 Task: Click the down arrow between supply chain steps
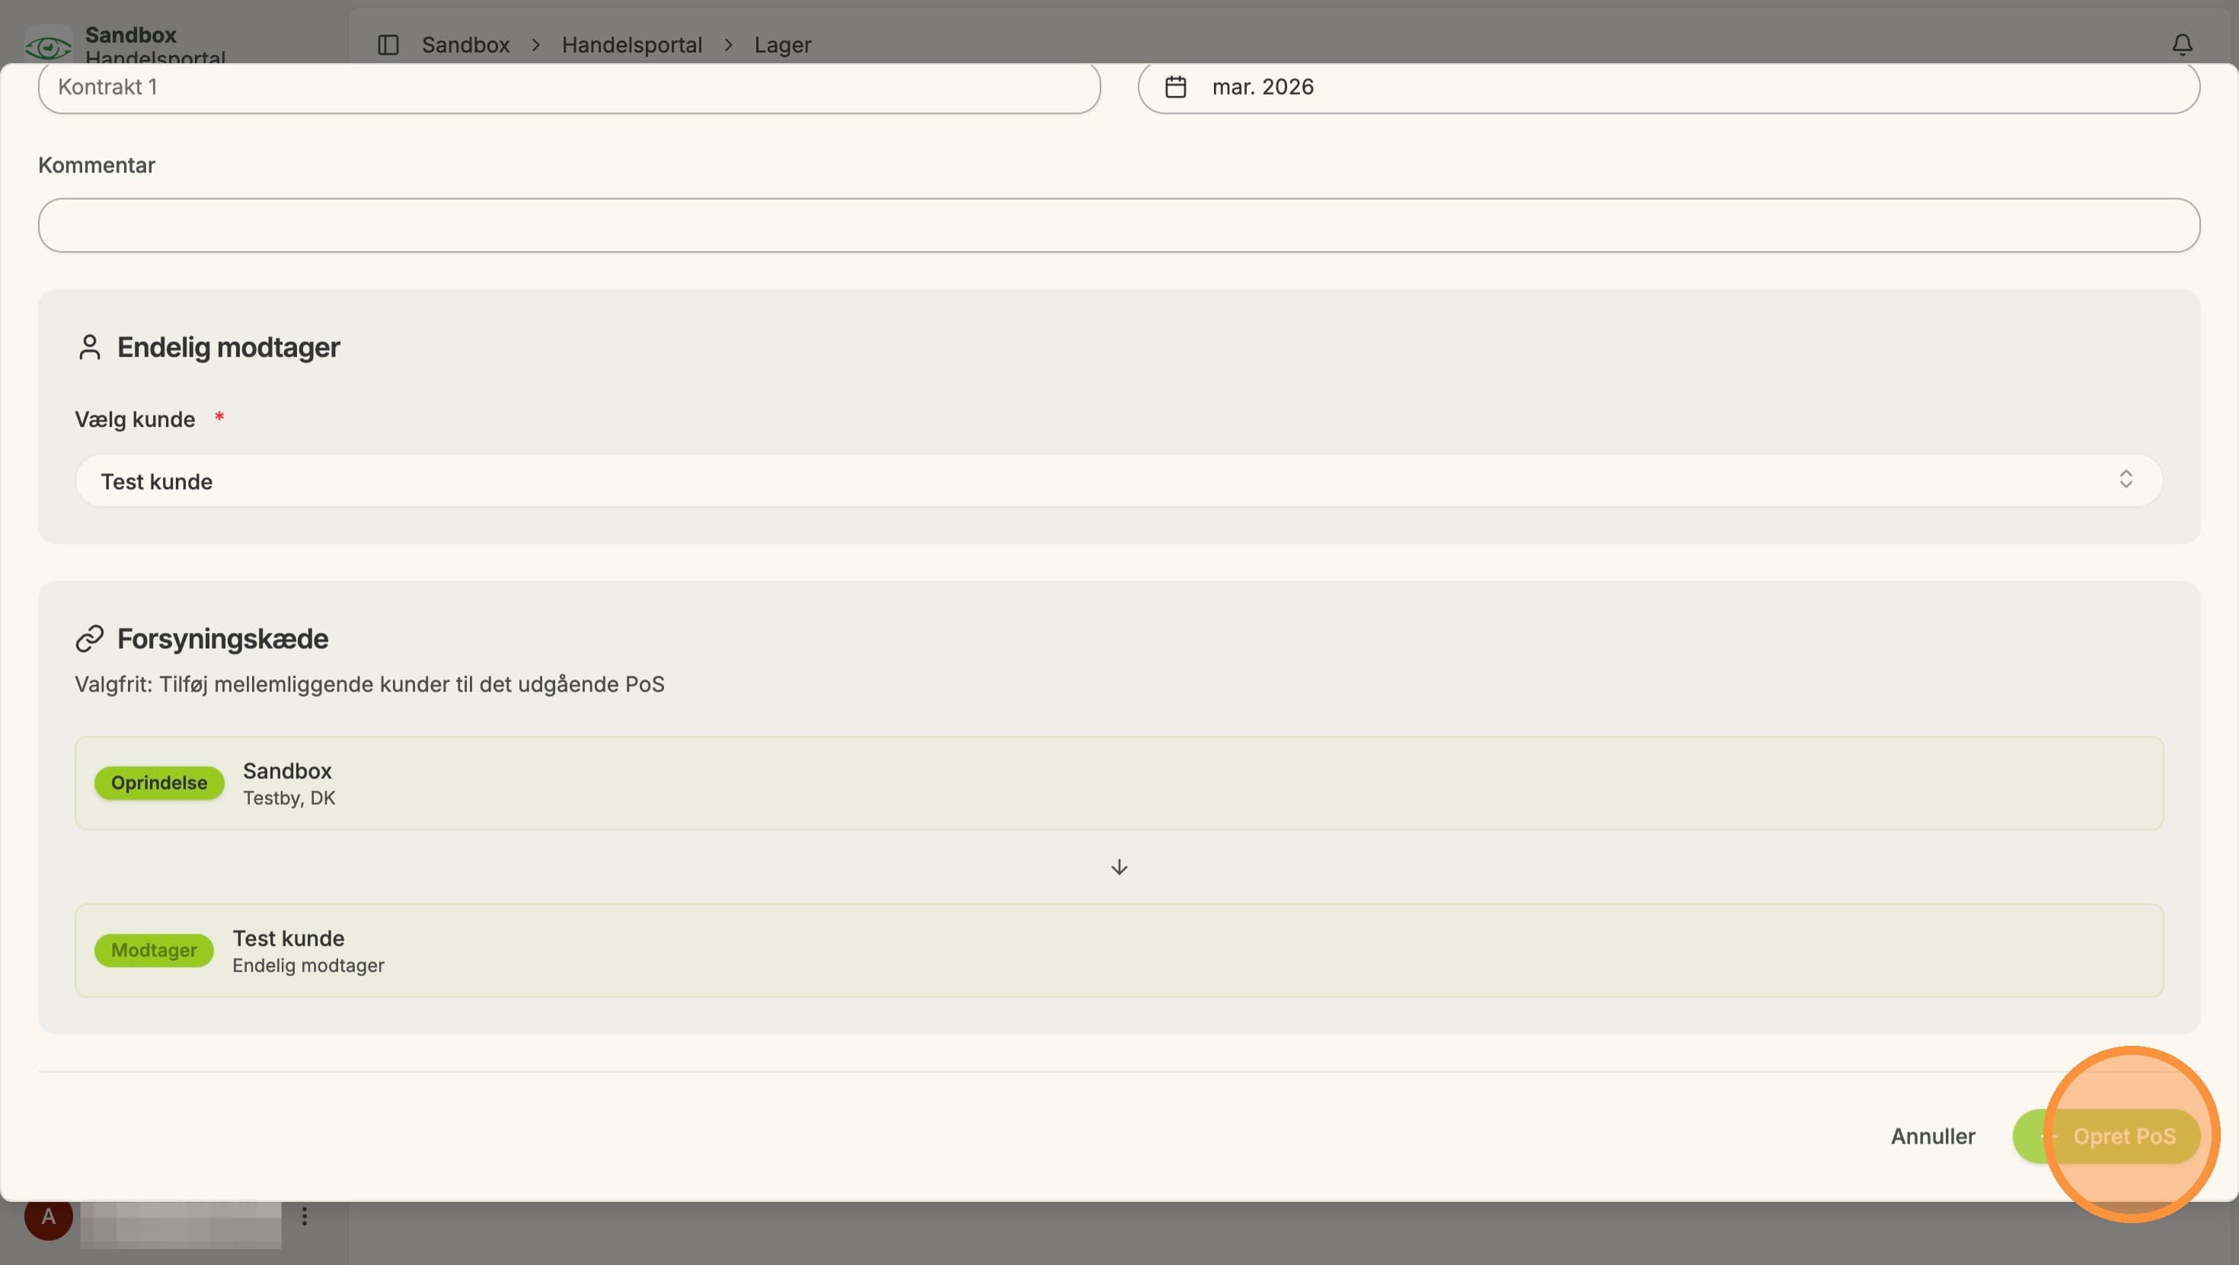(x=1119, y=867)
